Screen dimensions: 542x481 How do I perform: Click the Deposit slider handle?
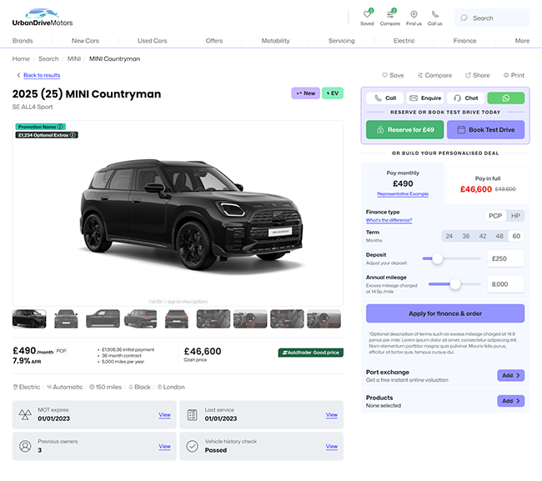tap(438, 258)
